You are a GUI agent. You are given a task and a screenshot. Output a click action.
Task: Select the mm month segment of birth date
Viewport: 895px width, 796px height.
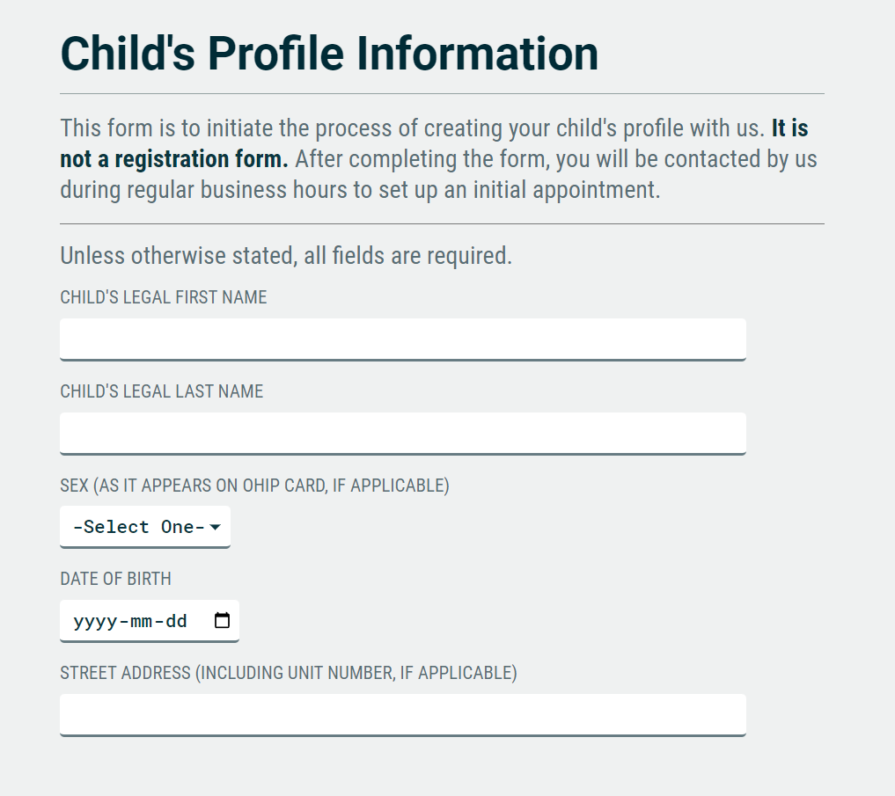point(141,621)
